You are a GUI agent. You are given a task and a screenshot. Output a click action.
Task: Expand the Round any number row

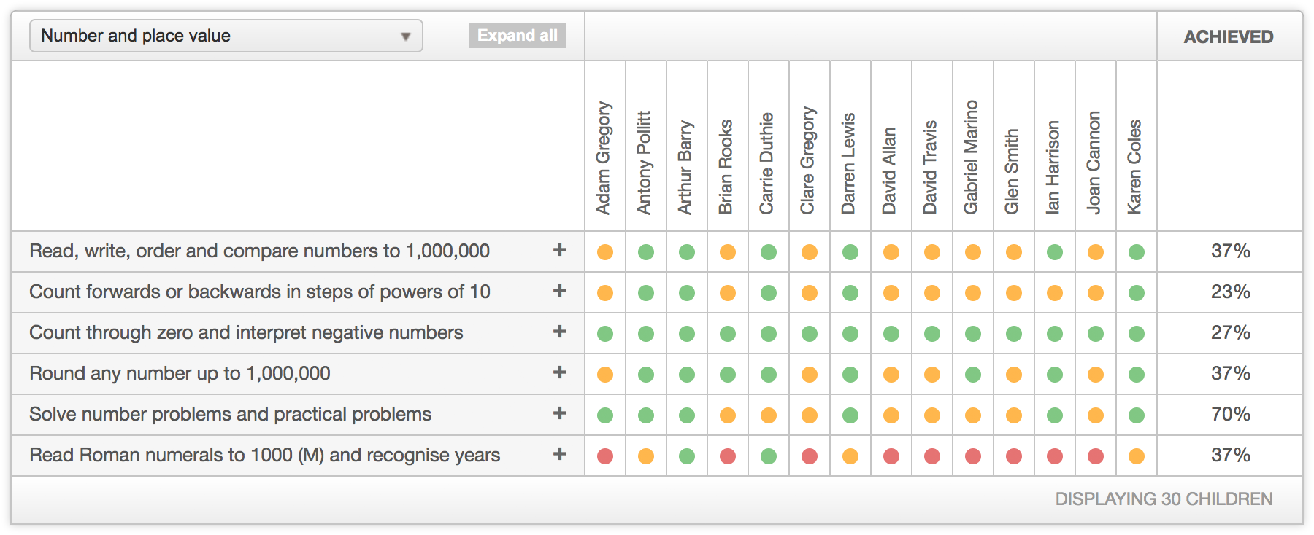[x=560, y=372]
